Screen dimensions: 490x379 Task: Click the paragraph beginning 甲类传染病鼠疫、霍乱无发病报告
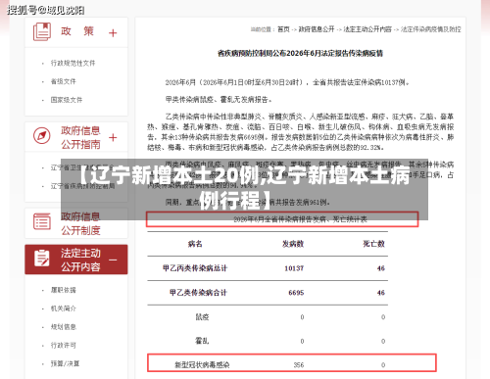[219, 99]
